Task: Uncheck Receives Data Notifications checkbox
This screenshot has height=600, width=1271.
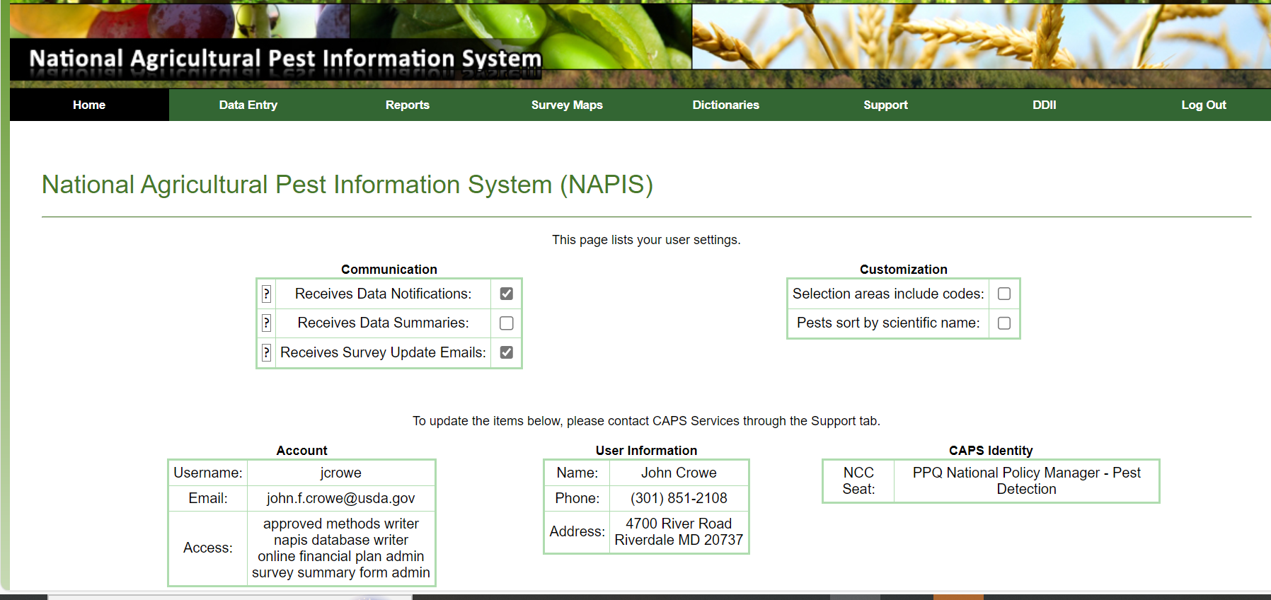Action: point(507,294)
